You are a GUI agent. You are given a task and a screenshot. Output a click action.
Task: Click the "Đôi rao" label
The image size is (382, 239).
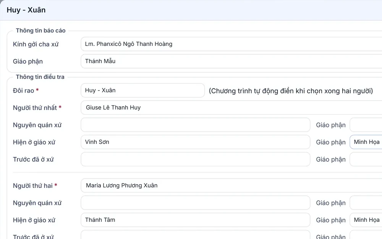23,91
